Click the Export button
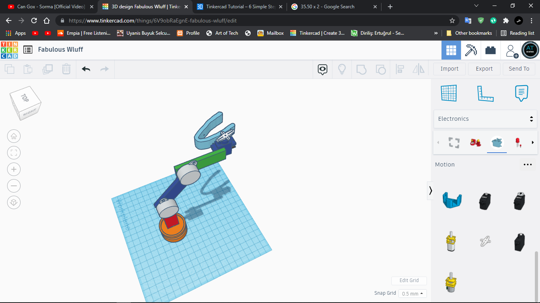540x303 pixels. (484, 69)
